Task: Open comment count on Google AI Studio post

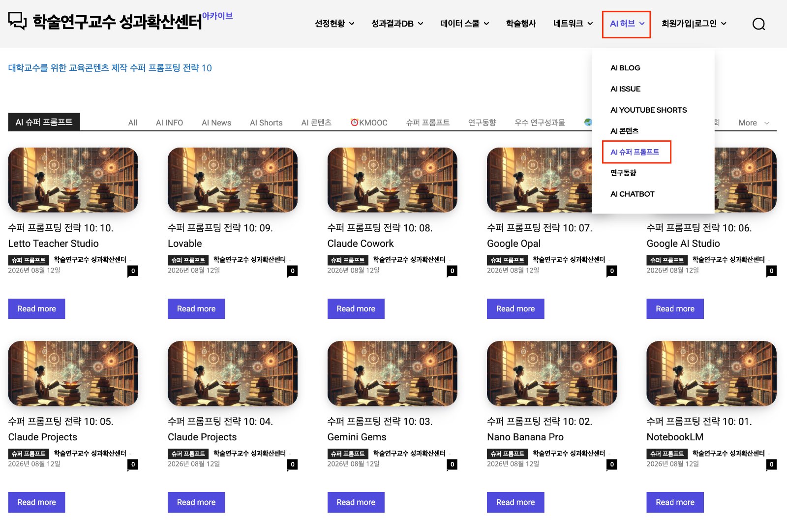Action: (x=771, y=271)
